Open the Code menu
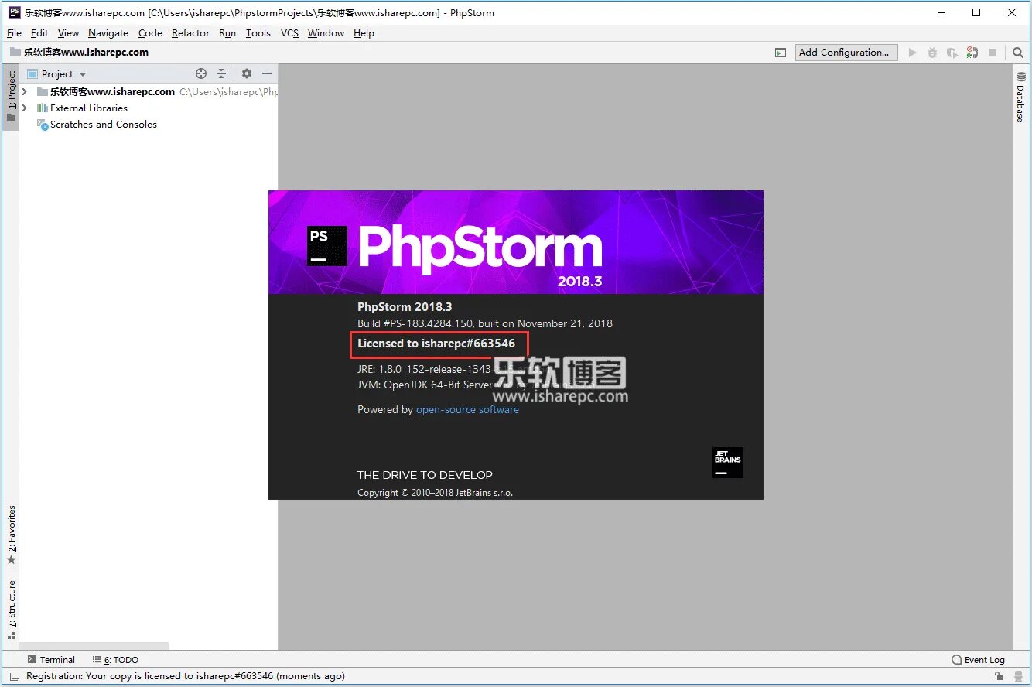 point(150,32)
